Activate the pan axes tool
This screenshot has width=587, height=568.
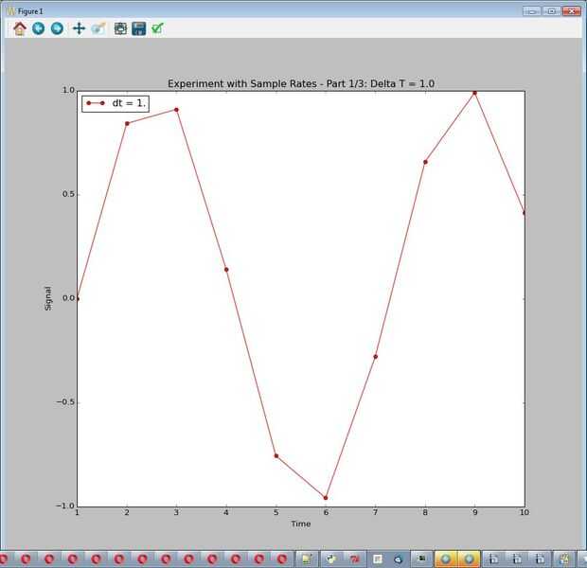click(79, 28)
